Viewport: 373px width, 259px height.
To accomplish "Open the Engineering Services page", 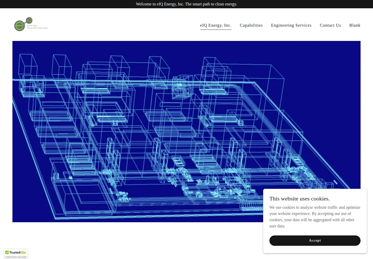I will 291,25.
